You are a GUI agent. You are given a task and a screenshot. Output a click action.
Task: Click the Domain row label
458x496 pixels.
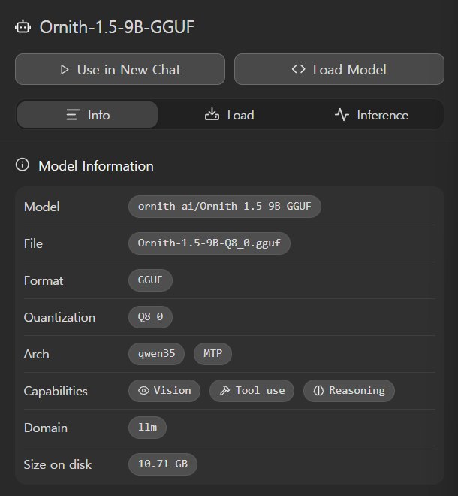point(46,428)
